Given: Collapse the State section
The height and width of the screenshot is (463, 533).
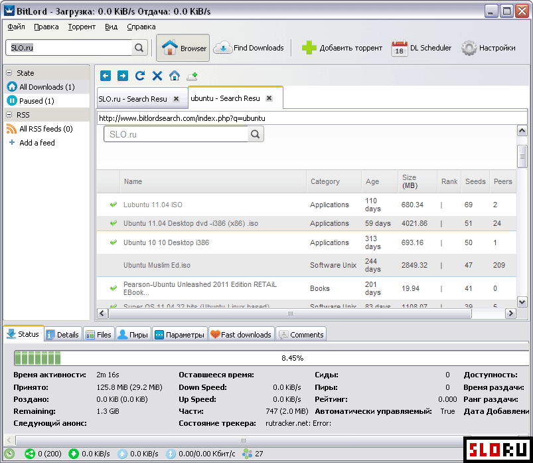Looking at the screenshot, I should click(x=9, y=73).
